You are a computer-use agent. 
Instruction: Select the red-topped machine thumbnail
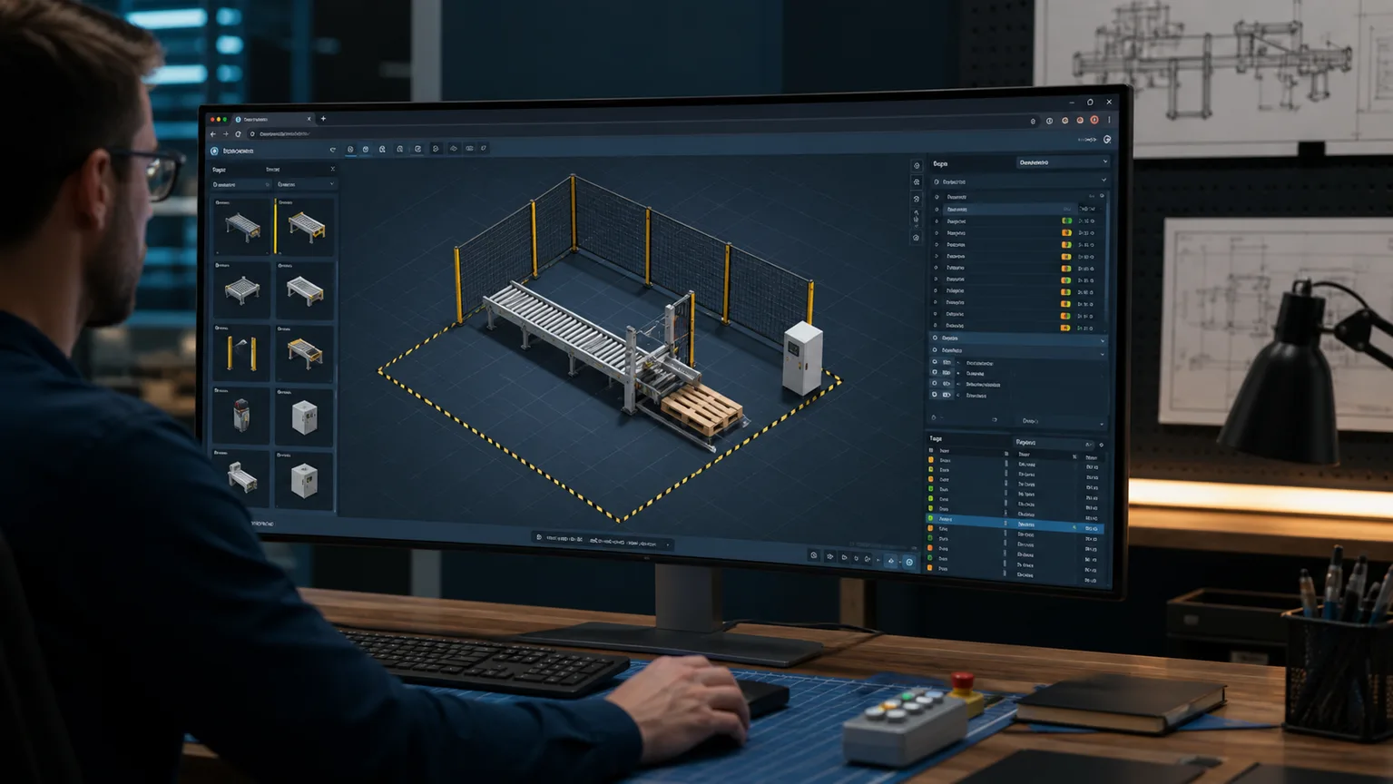(x=242, y=415)
